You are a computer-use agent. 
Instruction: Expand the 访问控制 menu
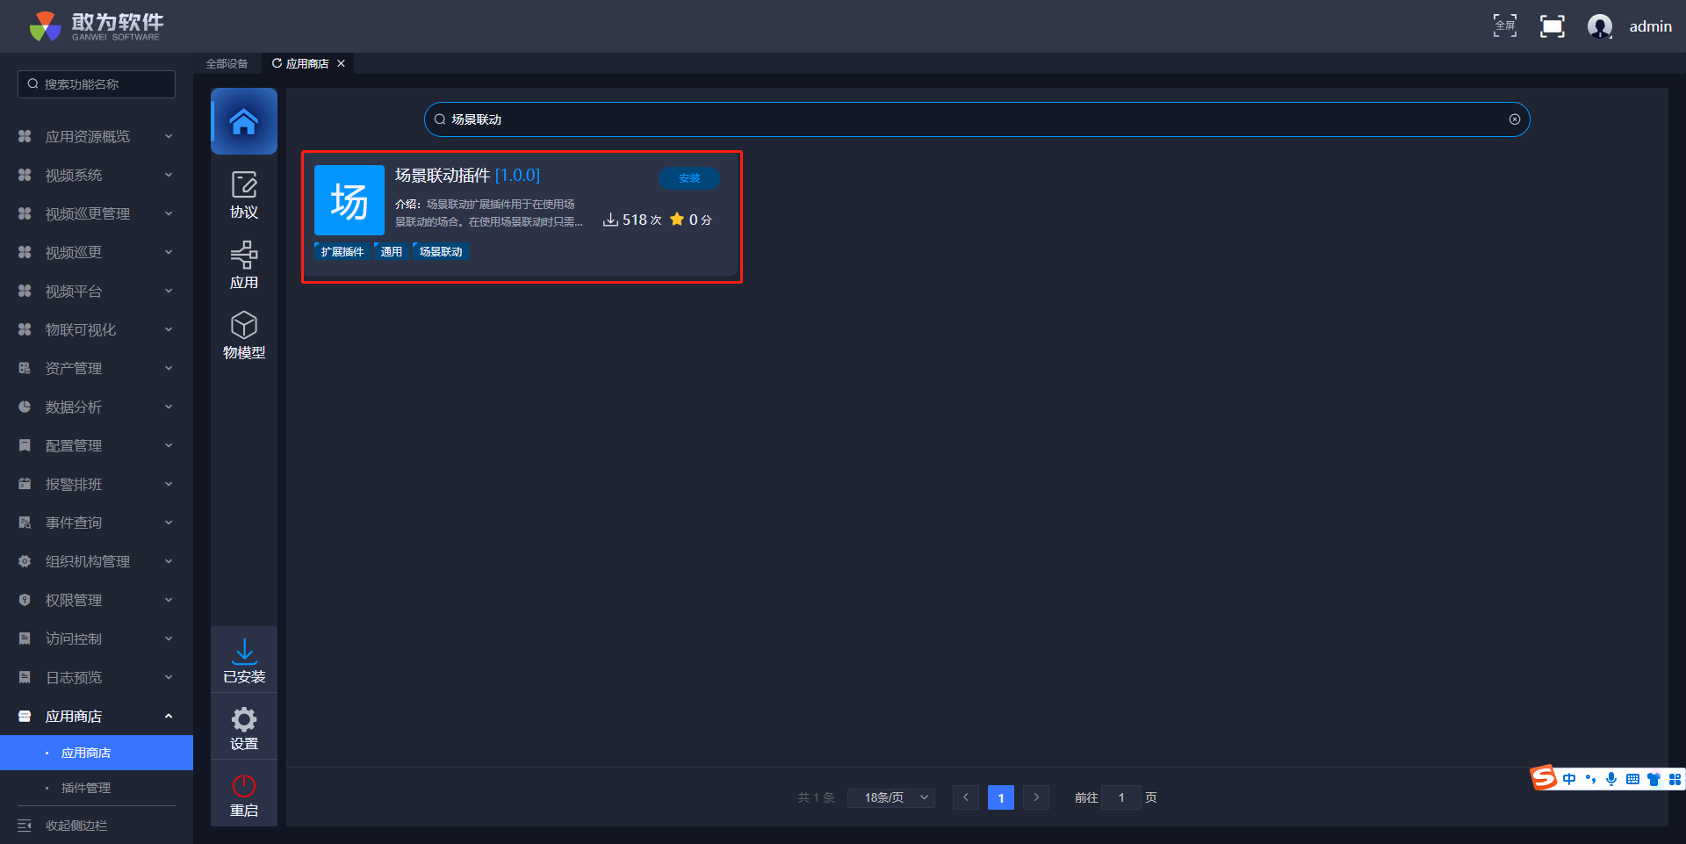coord(97,638)
